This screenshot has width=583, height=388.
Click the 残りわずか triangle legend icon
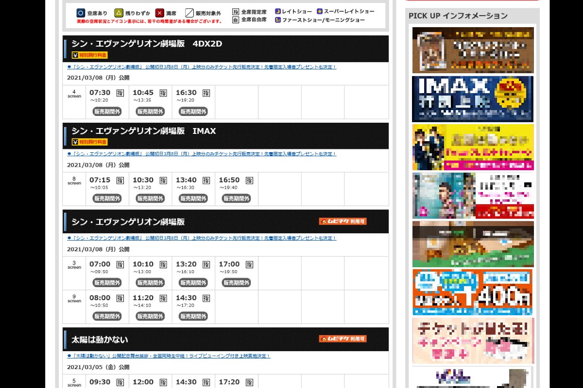click(119, 13)
